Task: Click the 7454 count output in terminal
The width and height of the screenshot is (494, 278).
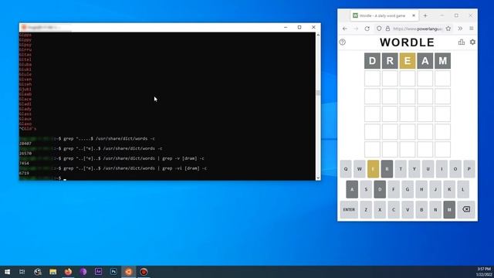Action: (x=24, y=163)
